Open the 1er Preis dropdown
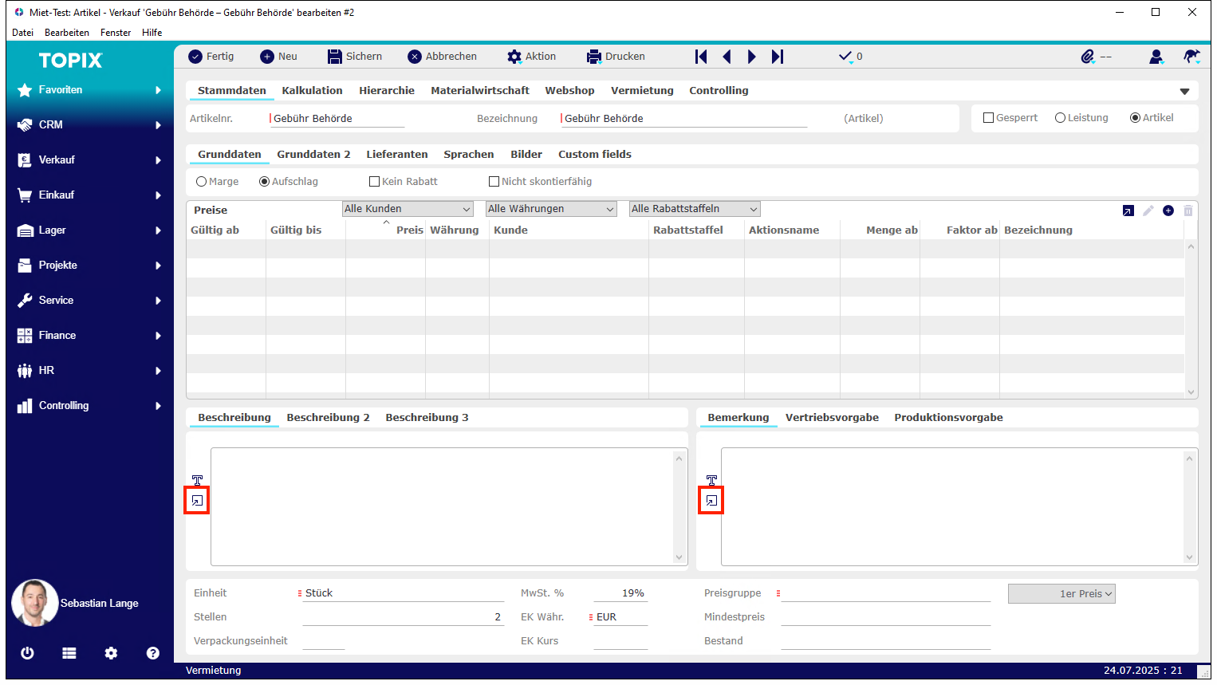 (1061, 594)
